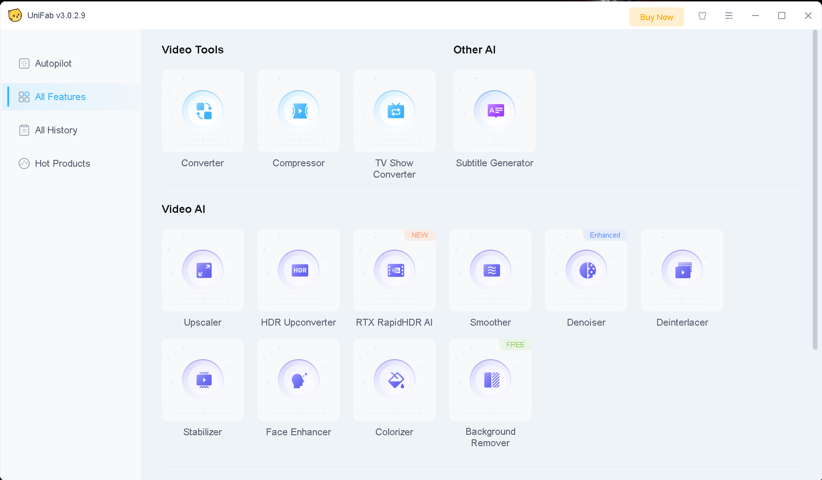822x480 pixels.
Task: Close the UniFab window
Action: [808, 16]
